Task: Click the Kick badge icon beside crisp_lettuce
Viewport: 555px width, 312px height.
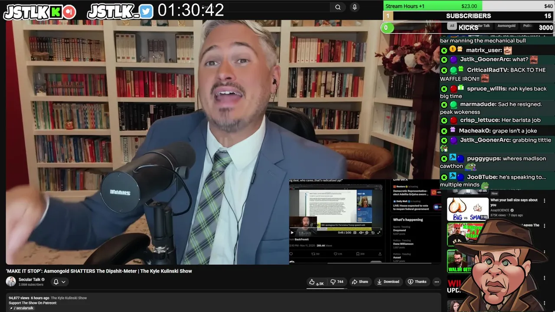Action: click(444, 120)
